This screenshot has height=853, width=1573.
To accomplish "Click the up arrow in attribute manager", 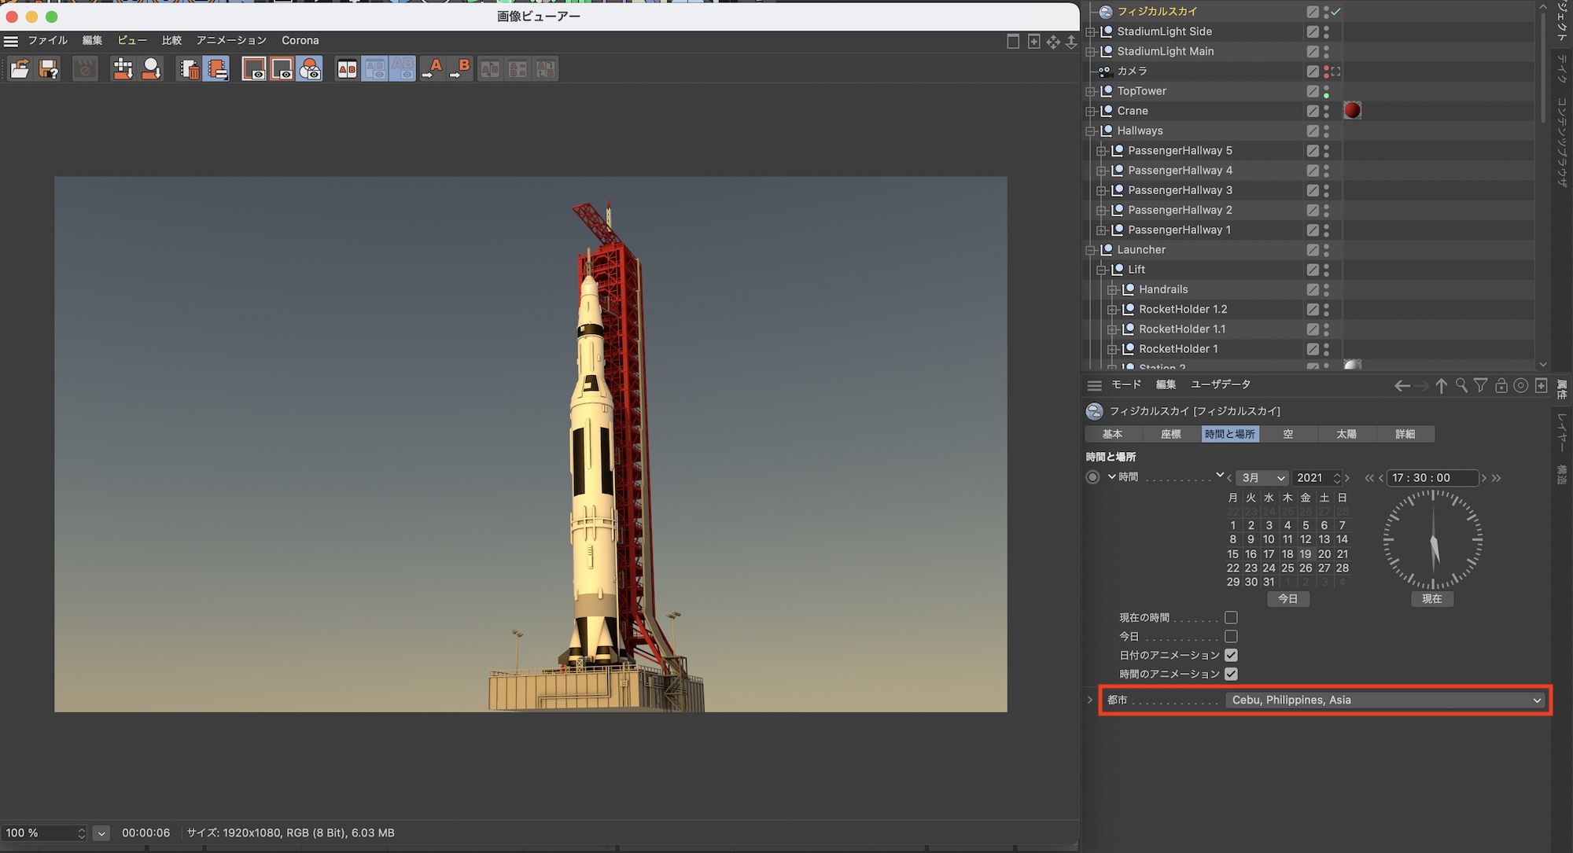I will coord(1441,385).
